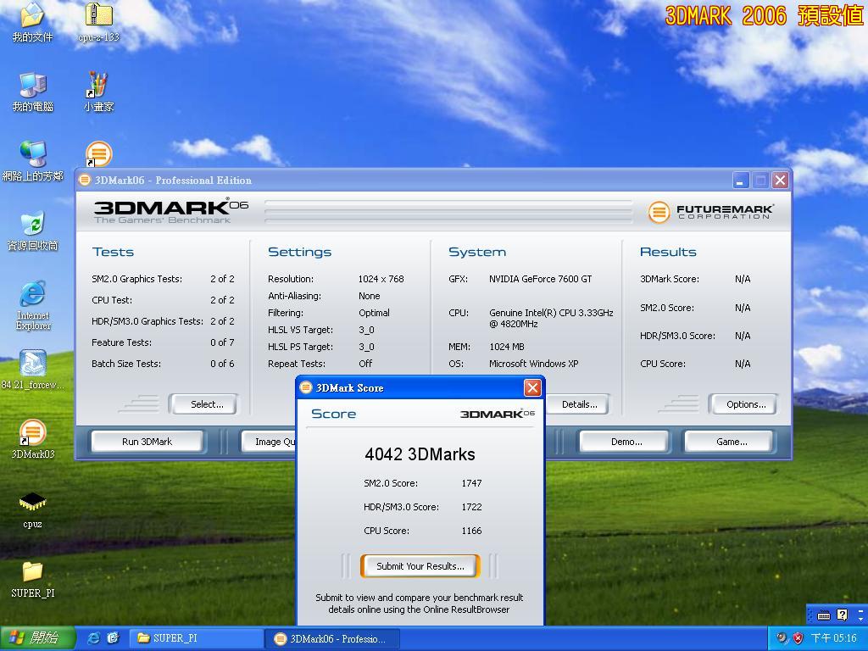868x651 pixels.
Task: Click Submit Your Results... button
Action: point(420,565)
